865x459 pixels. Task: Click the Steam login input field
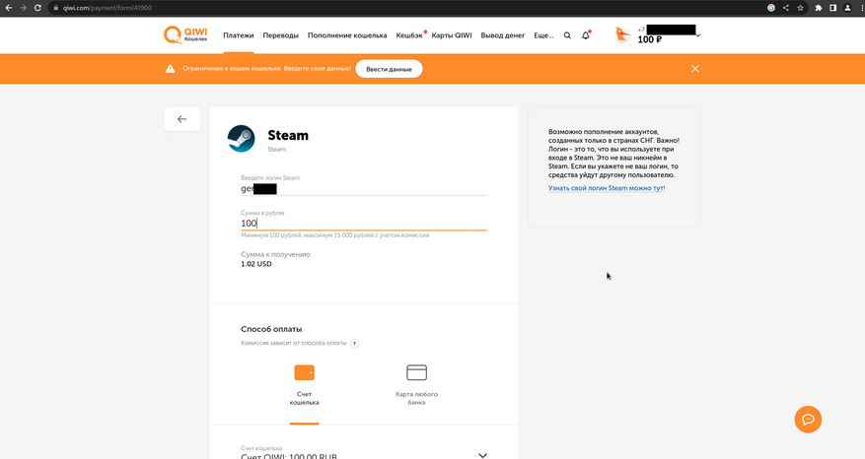click(364, 189)
